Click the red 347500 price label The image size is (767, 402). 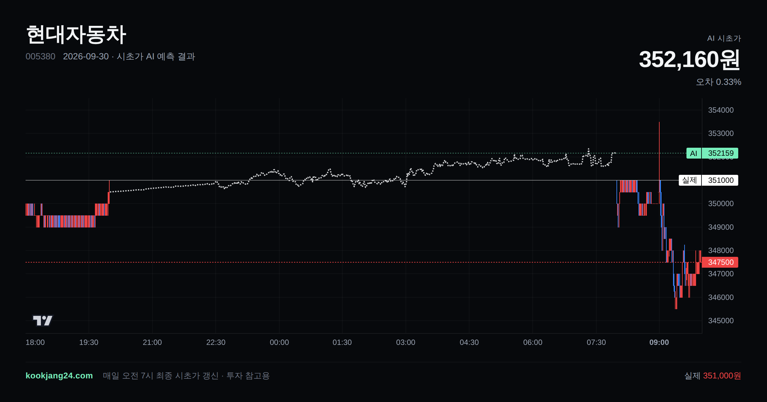[x=720, y=262]
